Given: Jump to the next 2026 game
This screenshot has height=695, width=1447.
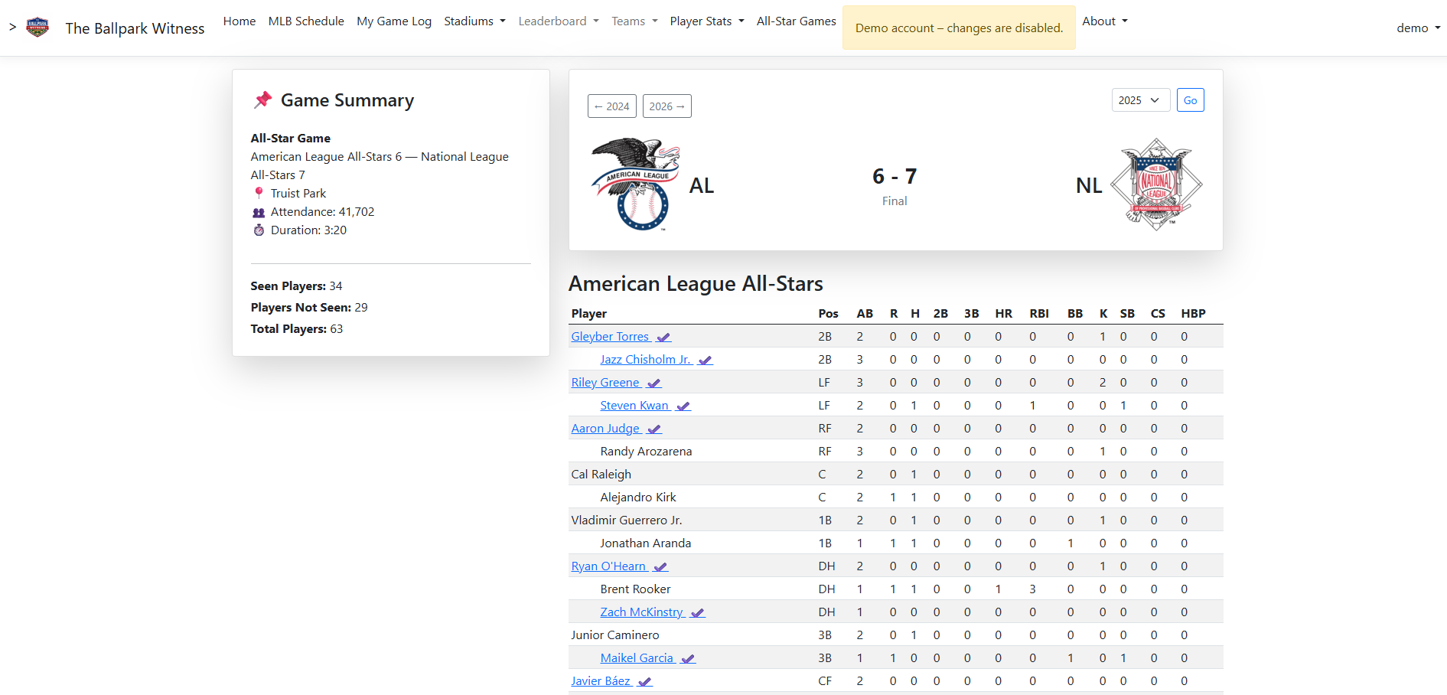Looking at the screenshot, I should click(x=666, y=106).
